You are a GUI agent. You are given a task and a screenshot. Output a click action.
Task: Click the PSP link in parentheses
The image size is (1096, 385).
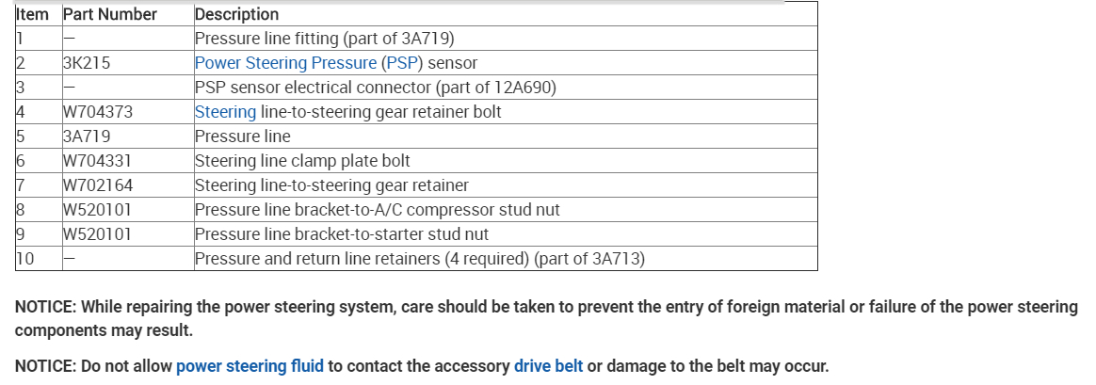coord(404,63)
